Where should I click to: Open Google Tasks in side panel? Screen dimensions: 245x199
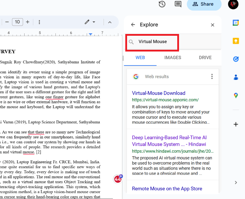236,59
